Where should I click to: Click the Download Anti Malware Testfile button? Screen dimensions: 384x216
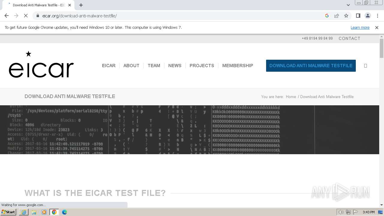311,66
